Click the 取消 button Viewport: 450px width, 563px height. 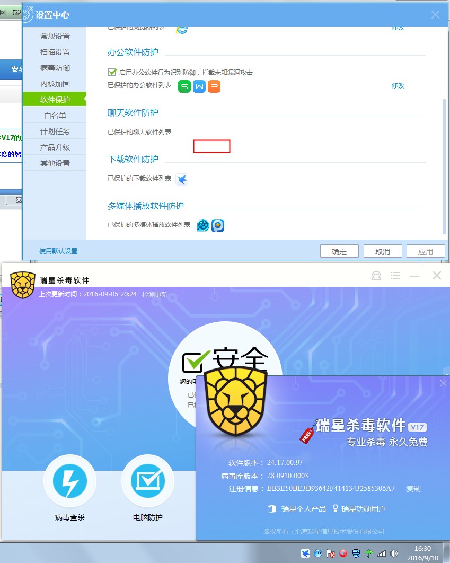tap(383, 251)
